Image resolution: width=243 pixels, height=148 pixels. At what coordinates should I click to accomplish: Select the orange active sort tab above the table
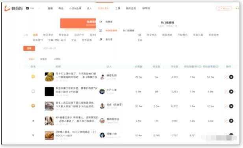coord(32,59)
